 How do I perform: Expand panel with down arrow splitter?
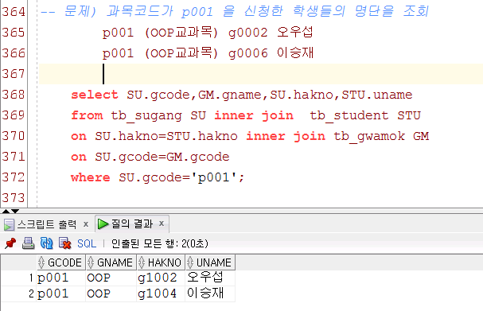coord(15,212)
